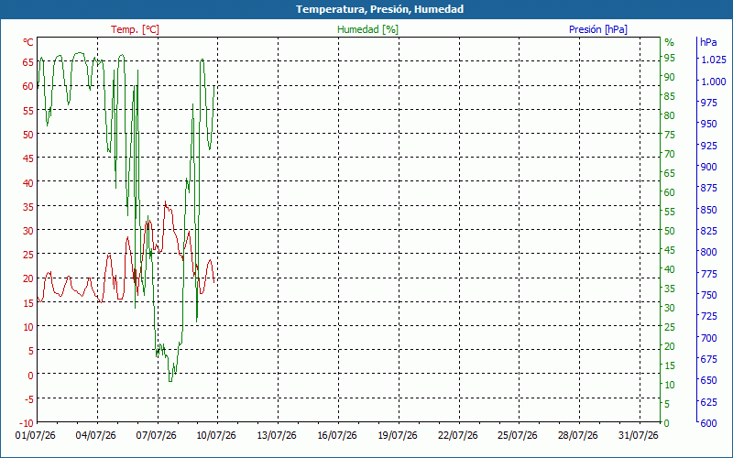Click the red temperature peak near 35 °C
The height and width of the screenshot is (458, 733).
(x=165, y=202)
